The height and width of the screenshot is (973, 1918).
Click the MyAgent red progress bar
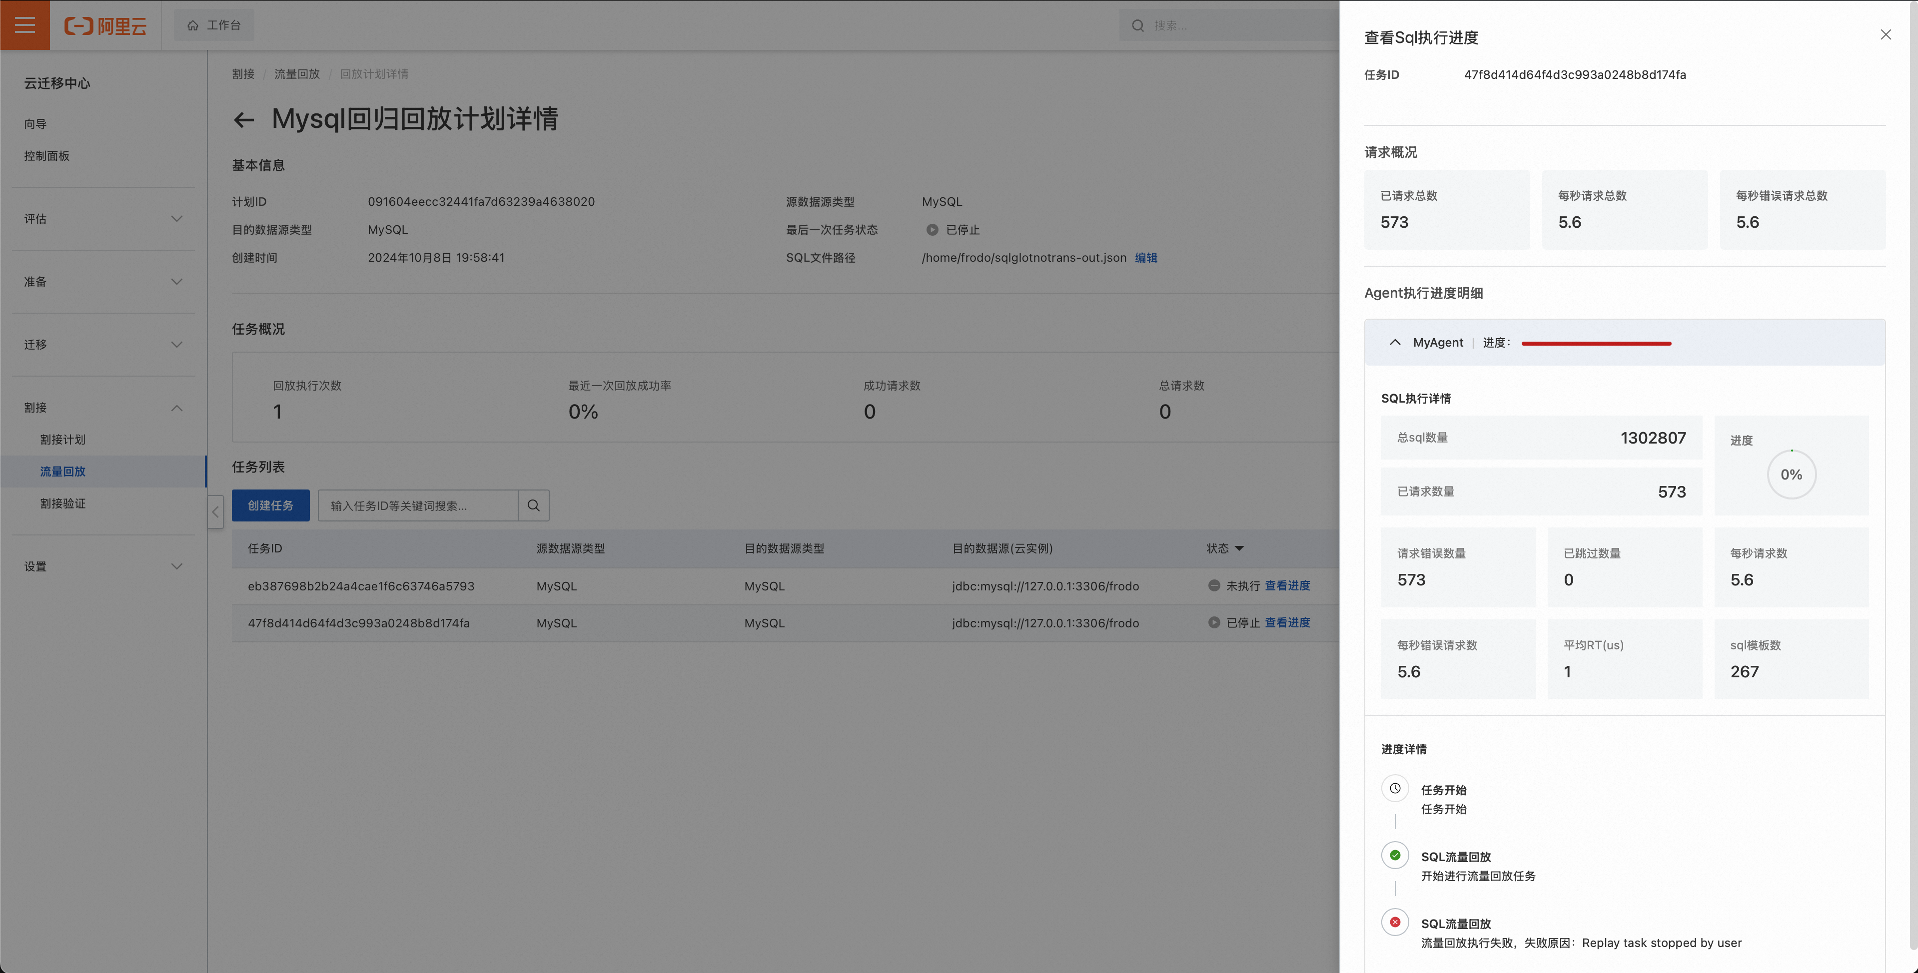[x=1596, y=343]
